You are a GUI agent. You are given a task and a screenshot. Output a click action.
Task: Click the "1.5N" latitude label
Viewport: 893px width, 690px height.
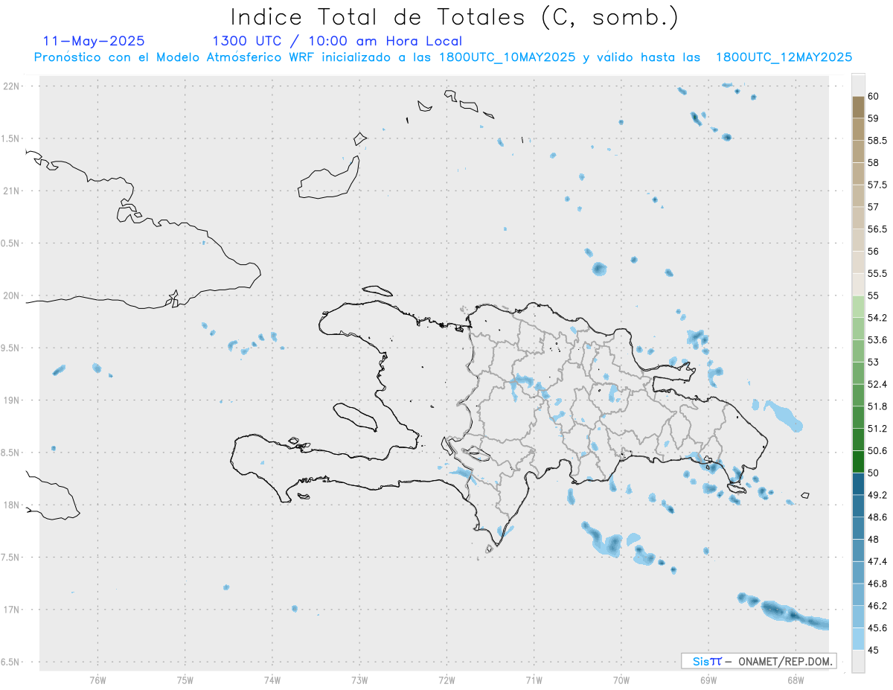click(x=10, y=138)
